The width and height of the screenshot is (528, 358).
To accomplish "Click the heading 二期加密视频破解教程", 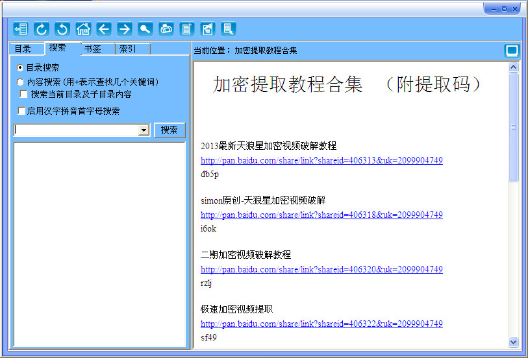I will pyautogui.click(x=245, y=255).
